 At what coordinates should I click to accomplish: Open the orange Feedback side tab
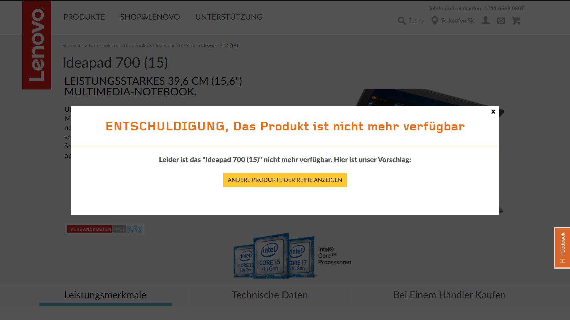(562, 248)
